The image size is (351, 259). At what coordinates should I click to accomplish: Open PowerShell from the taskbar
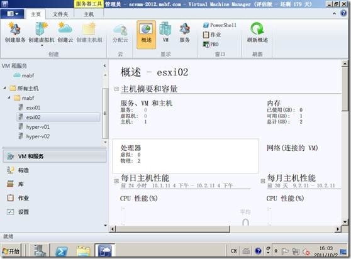(62, 251)
